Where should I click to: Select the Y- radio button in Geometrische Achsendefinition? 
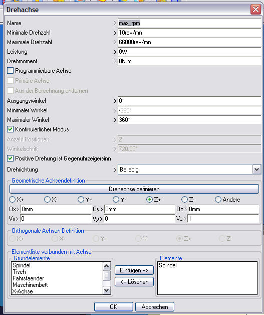(x=116, y=200)
